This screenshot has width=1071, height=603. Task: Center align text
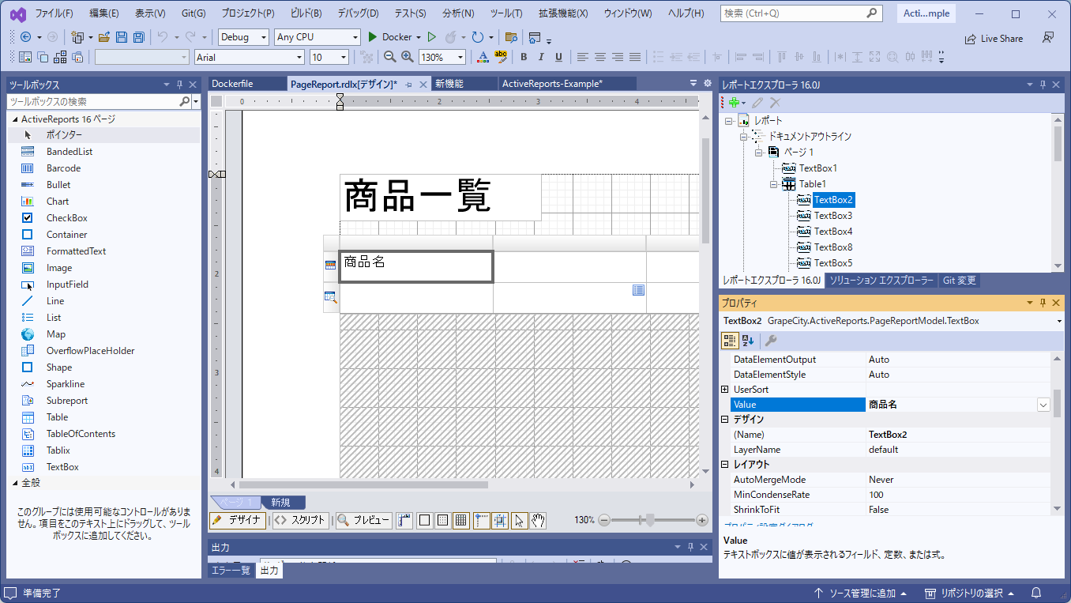click(x=600, y=57)
